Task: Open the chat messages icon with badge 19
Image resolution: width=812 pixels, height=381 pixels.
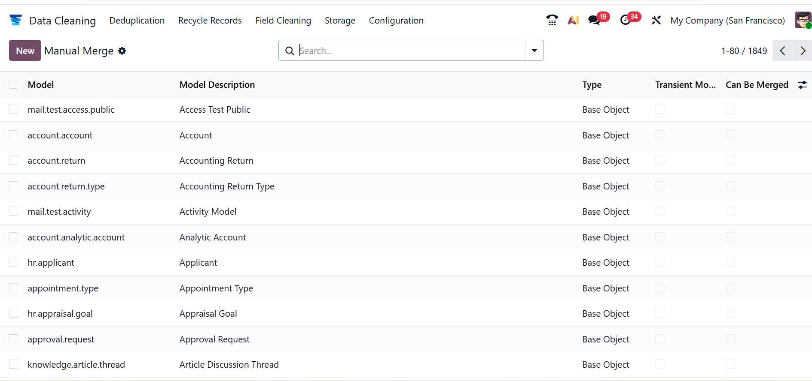Action: tap(594, 20)
